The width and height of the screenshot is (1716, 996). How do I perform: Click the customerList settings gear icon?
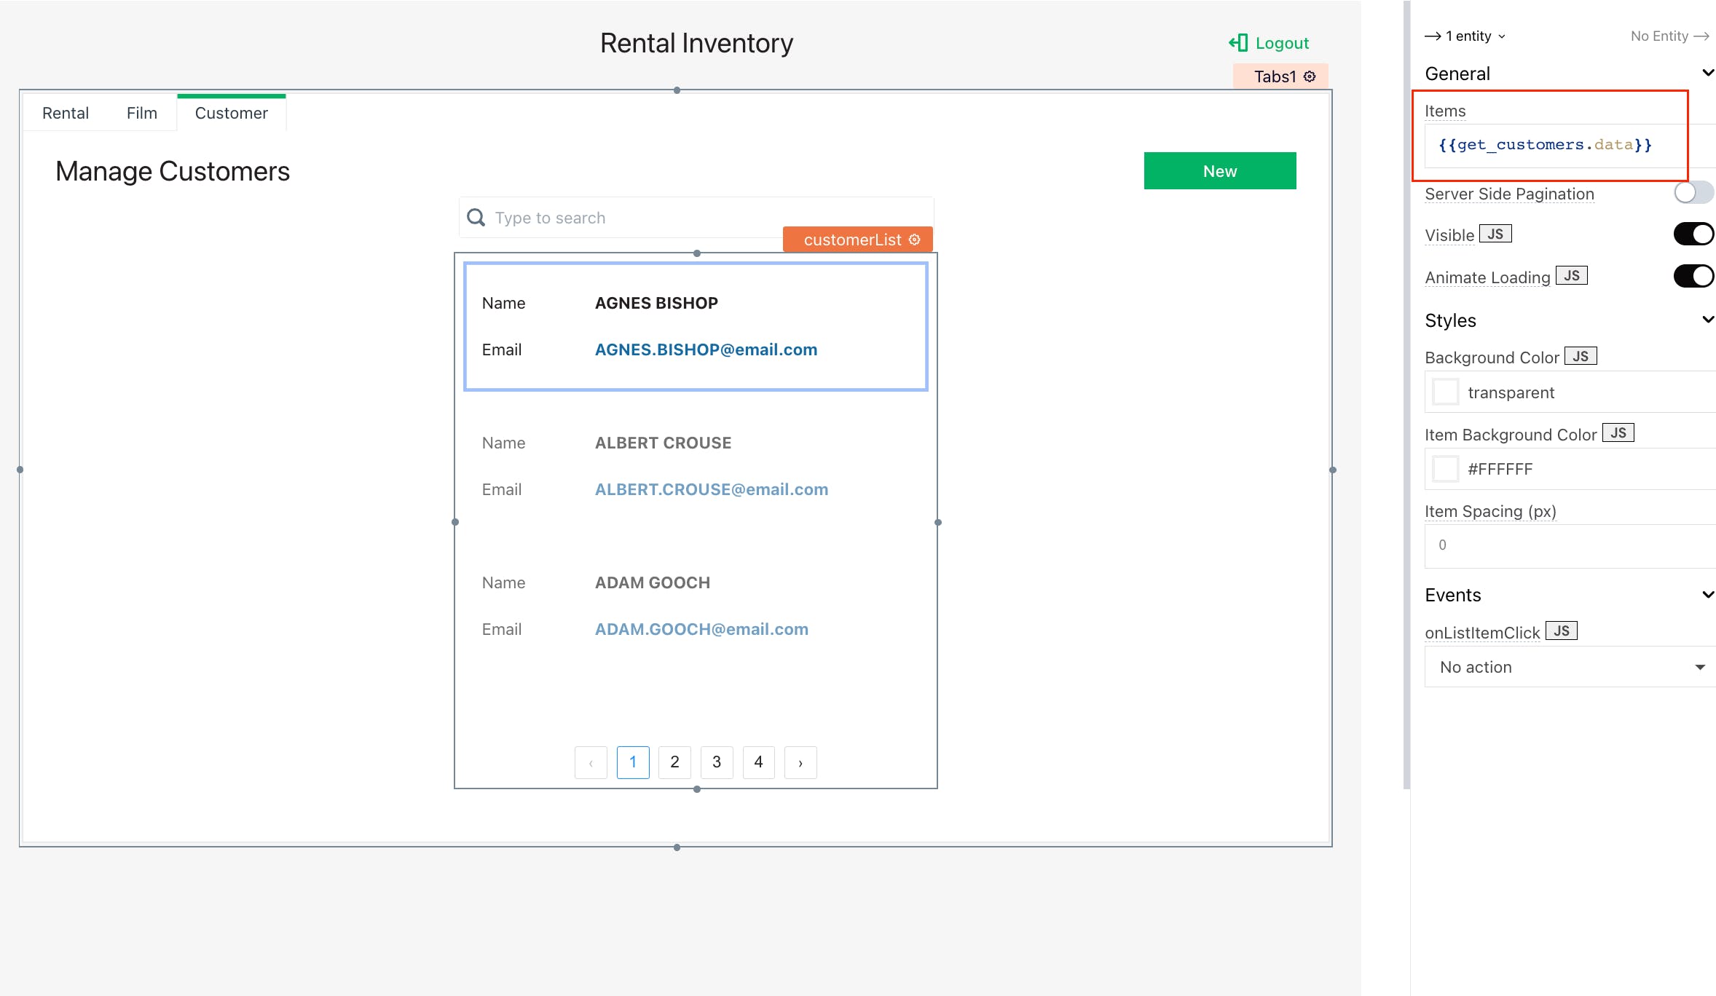click(915, 240)
